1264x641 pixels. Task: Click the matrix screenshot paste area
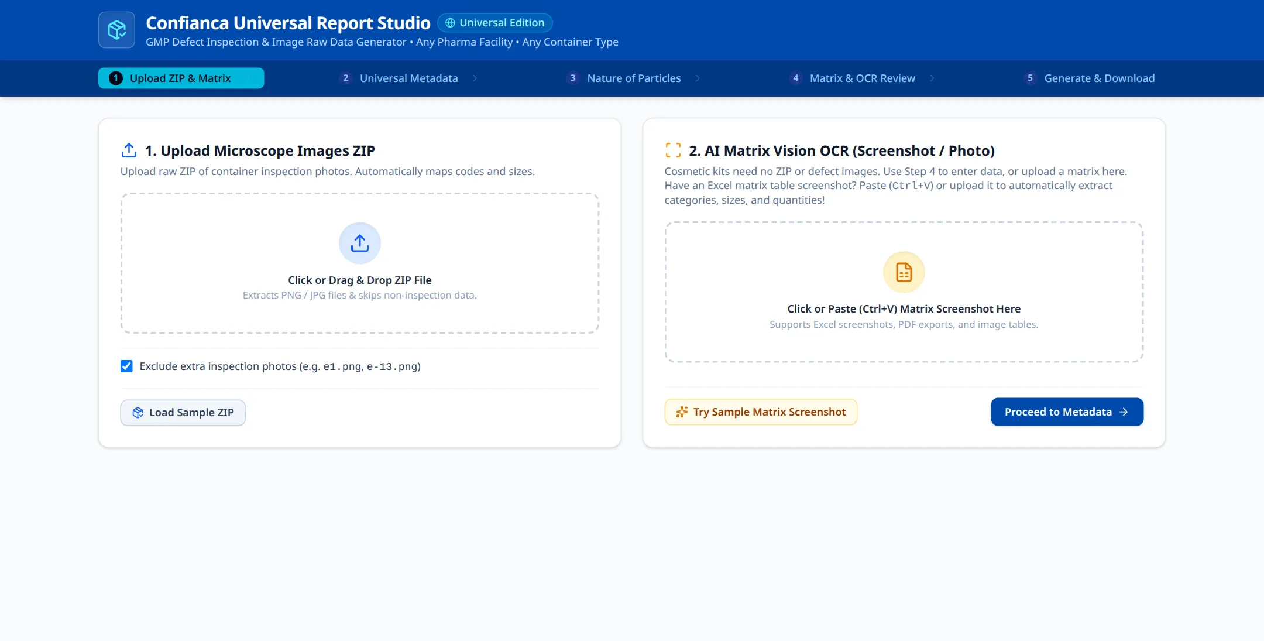pyautogui.click(x=904, y=292)
